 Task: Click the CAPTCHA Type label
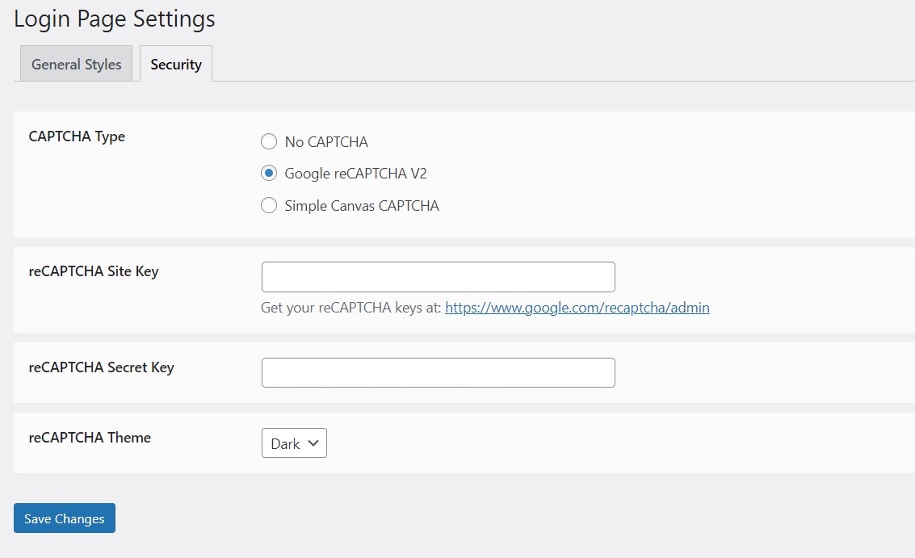click(x=77, y=136)
